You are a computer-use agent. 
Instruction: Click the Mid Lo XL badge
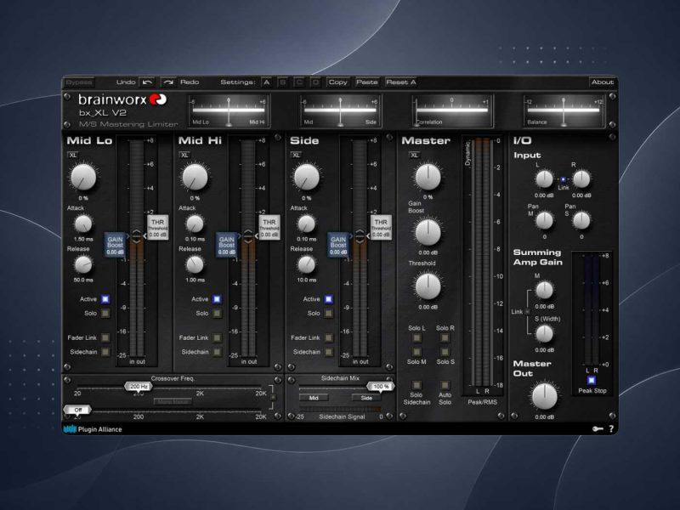(x=73, y=155)
